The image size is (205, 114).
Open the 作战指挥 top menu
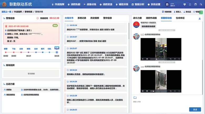(58, 4)
